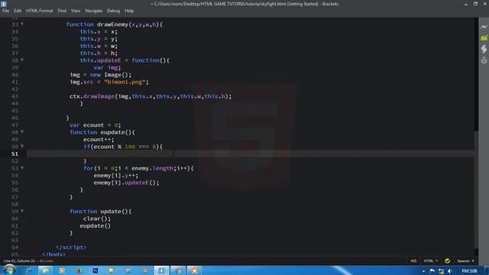Open the Find menu

[x=62, y=11]
